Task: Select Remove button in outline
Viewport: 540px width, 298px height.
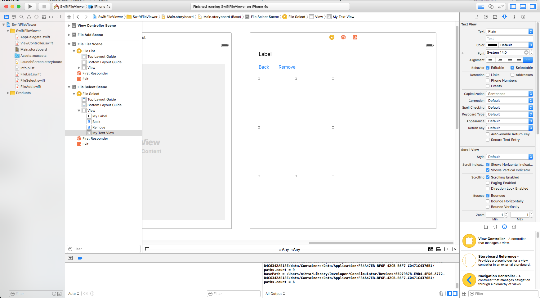Action: click(x=99, y=127)
